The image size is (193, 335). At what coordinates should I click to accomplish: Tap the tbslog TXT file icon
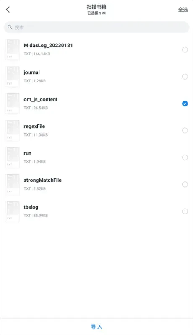[x=12, y=211]
